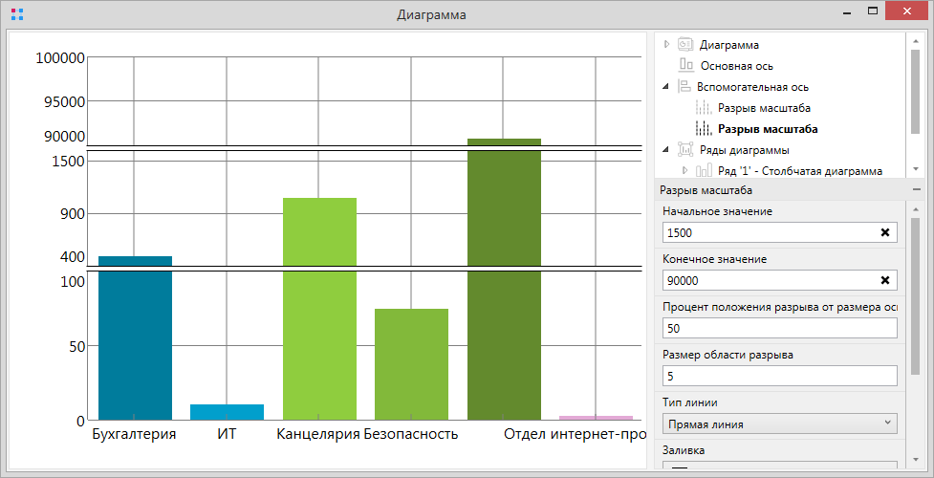Expand the Ряд '1' series node
This screenshot has width=934, height=478.
[x=684, y=170]
